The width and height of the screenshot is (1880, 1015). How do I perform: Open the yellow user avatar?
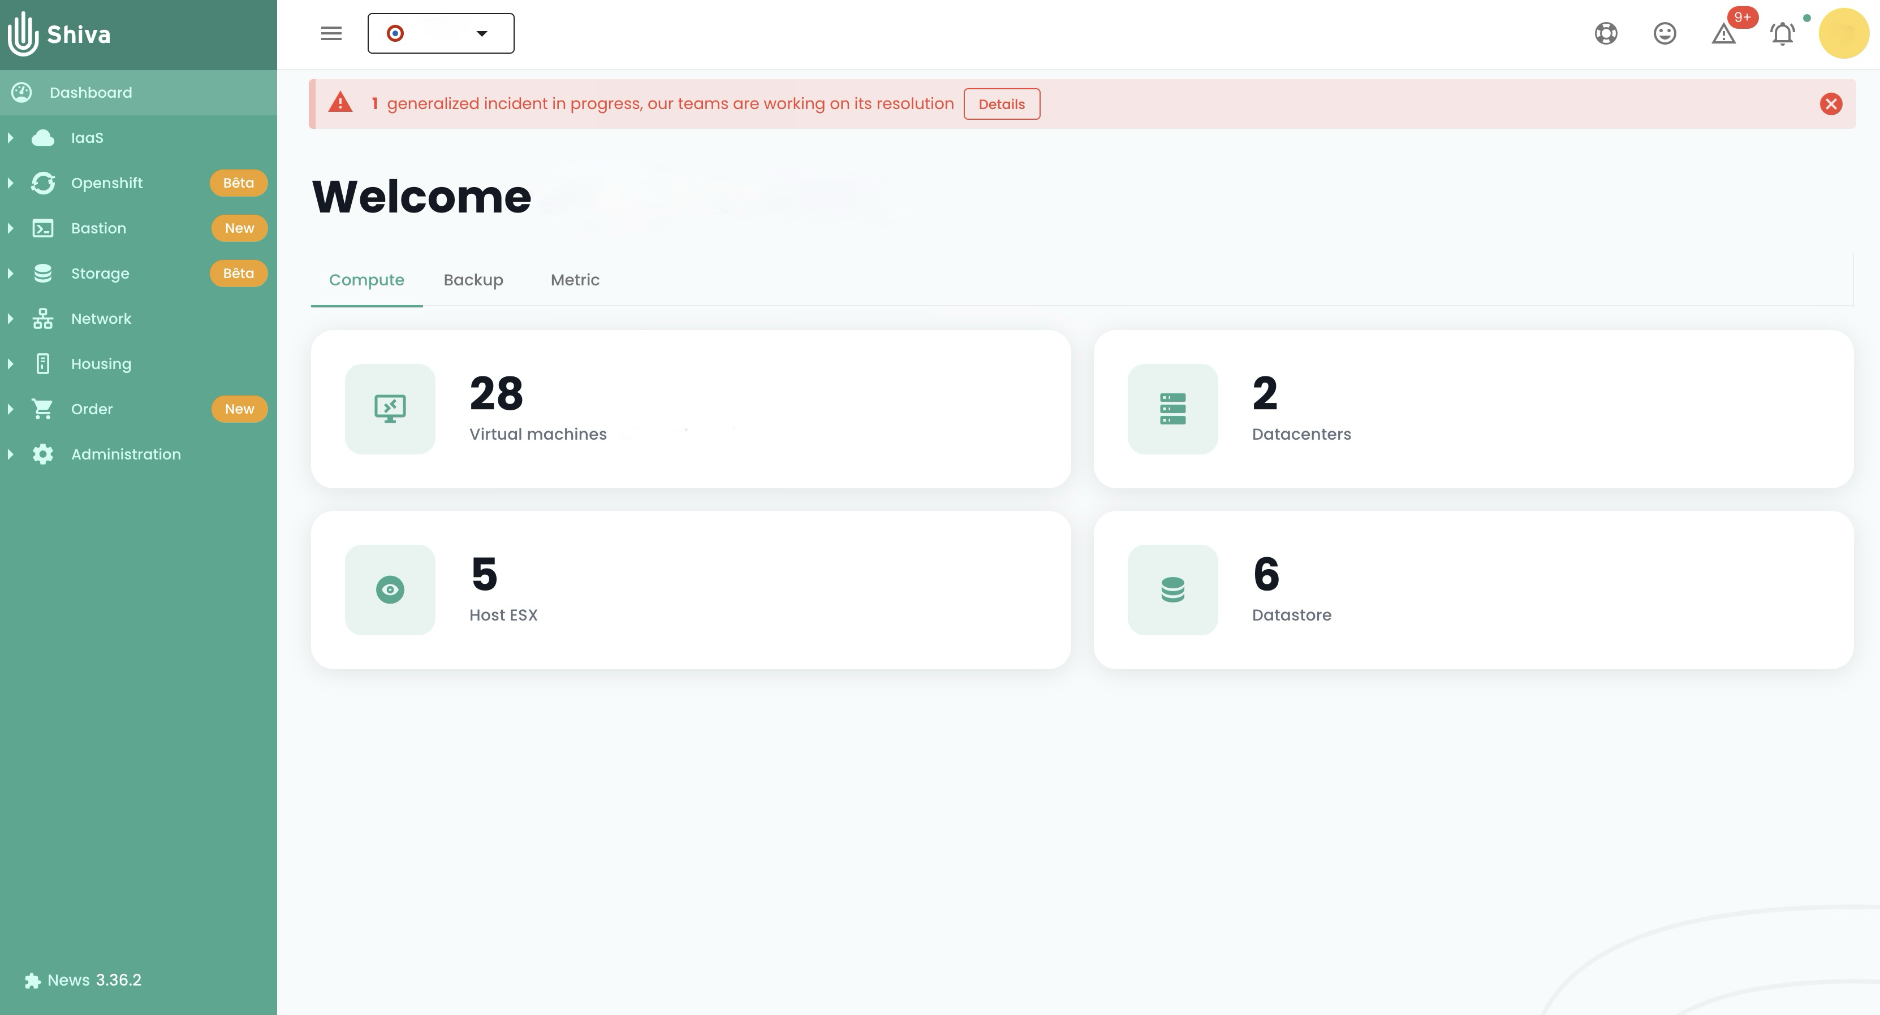1843,33
